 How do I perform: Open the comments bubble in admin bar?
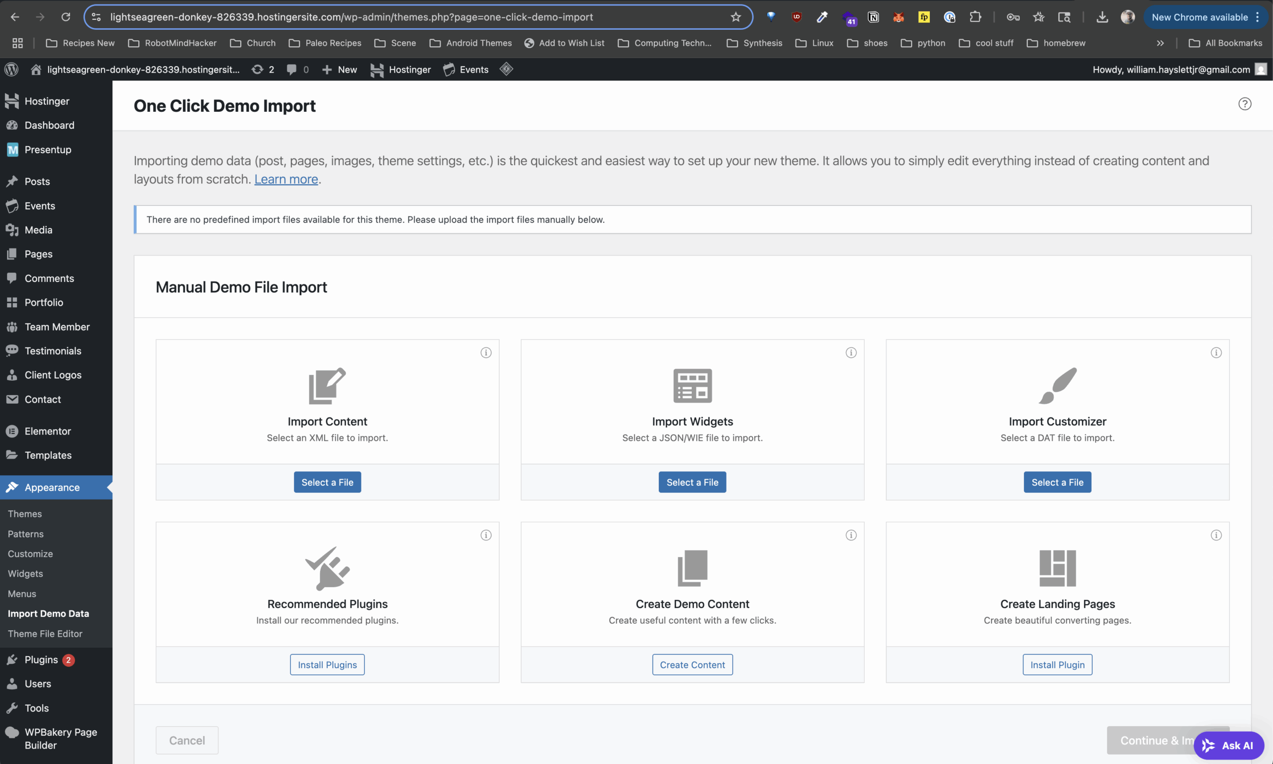298,70
